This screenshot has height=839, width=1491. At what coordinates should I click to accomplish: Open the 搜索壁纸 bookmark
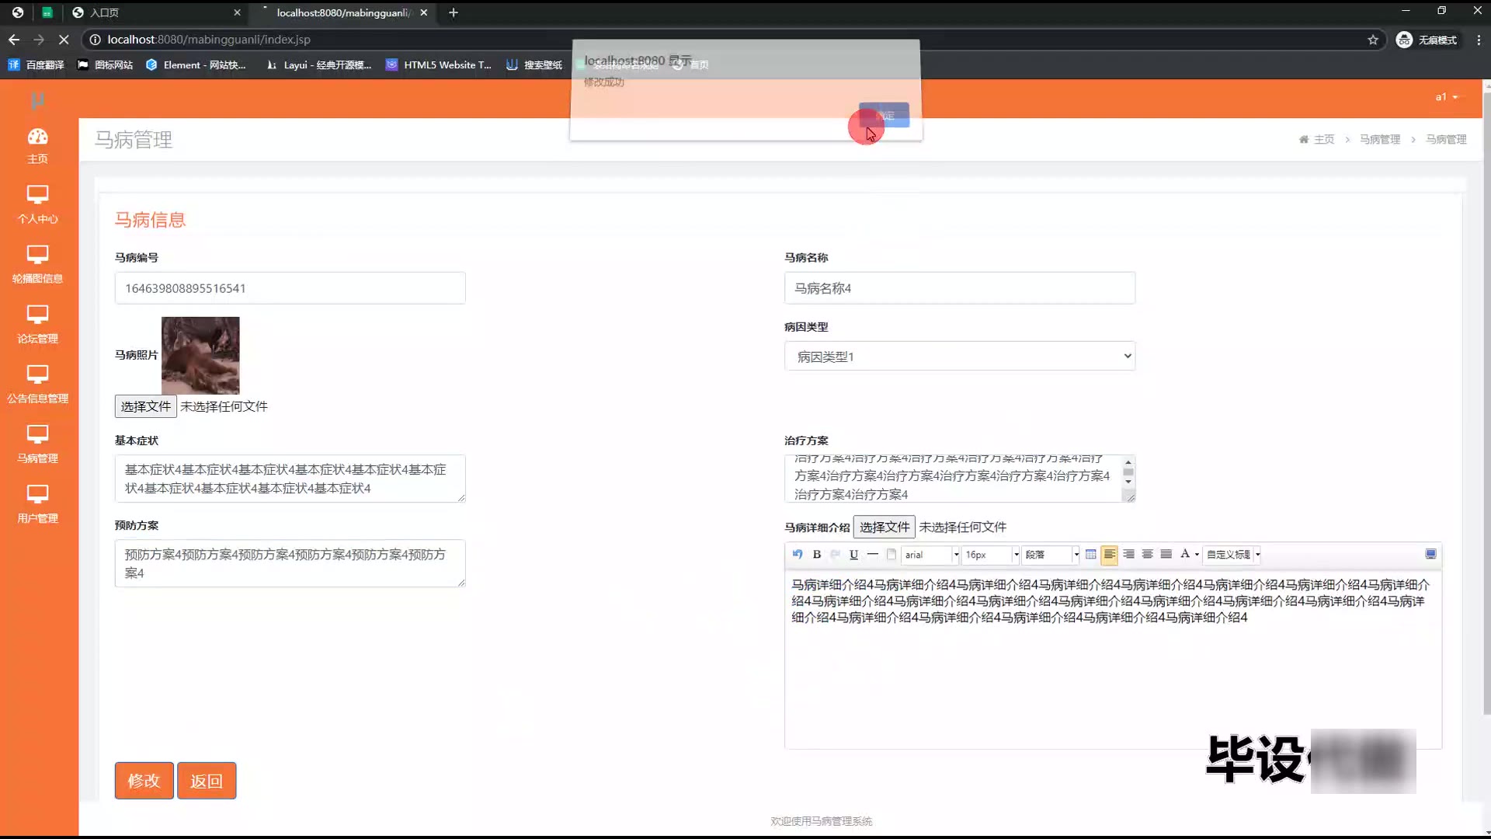coord(534,64)
